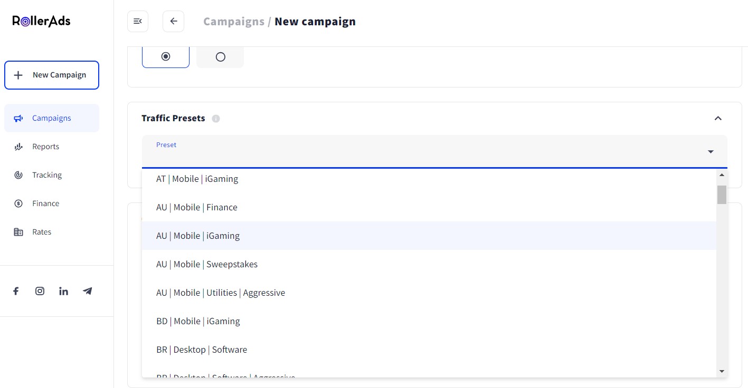Open the Reports menu item

[x=45, y=147]
